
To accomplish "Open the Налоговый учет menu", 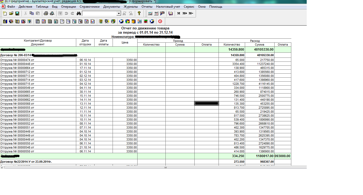I will tap(168, 7).
